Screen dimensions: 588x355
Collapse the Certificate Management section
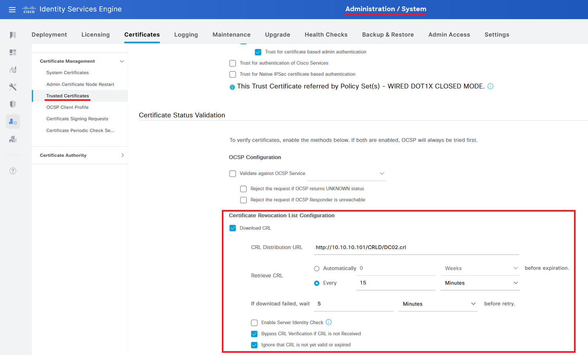[x=122, y=61]
